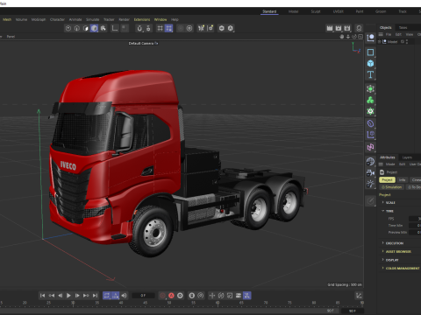
Task: Expand the Model object tree arrow
Action: click(380, 42)
